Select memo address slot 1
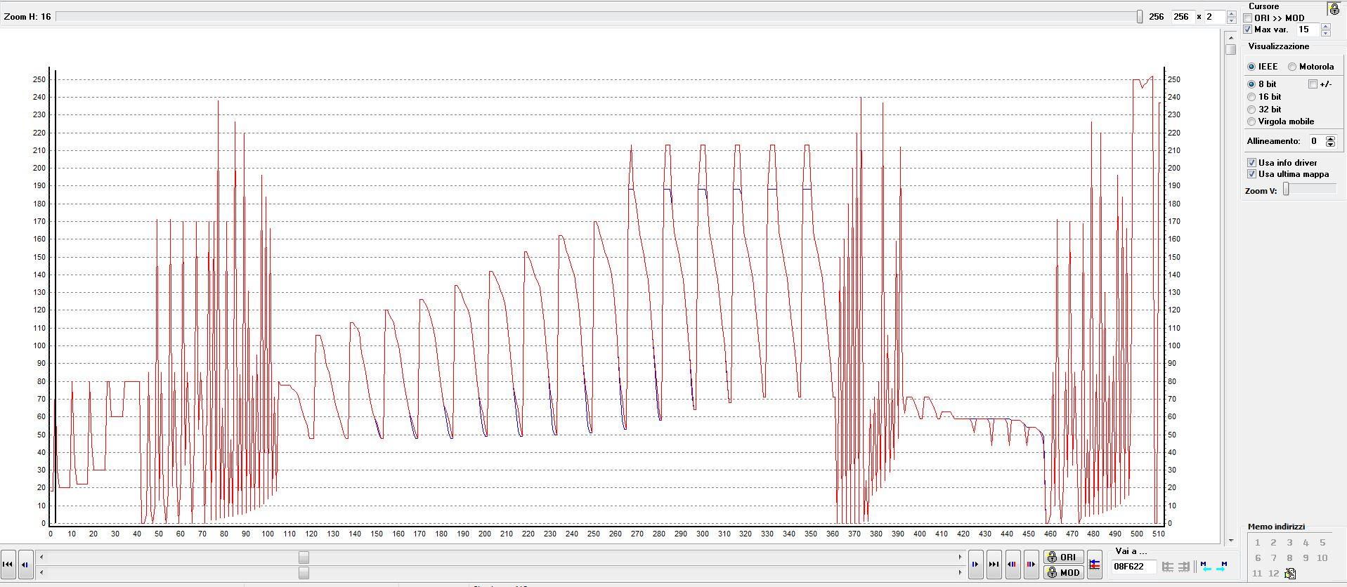 pyautogui.click(x=1257, y=543)
